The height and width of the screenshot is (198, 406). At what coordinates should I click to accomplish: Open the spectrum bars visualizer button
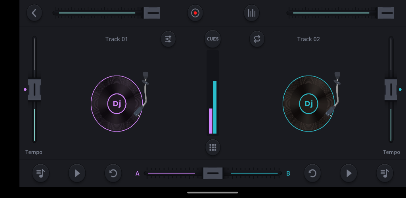[251, 13]
